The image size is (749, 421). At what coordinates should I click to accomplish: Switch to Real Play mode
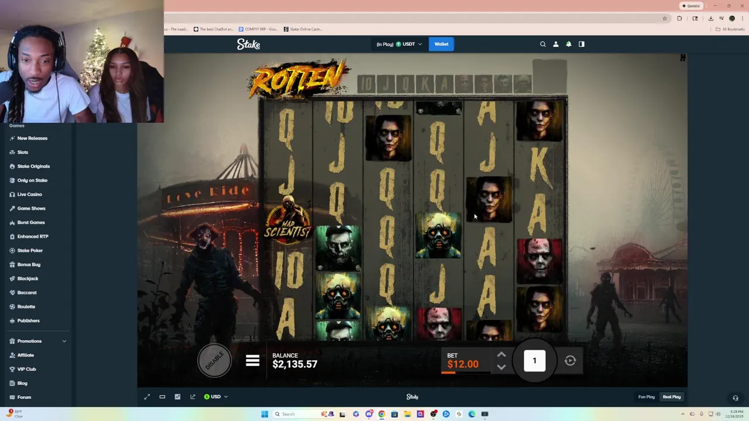pos(672,397)
